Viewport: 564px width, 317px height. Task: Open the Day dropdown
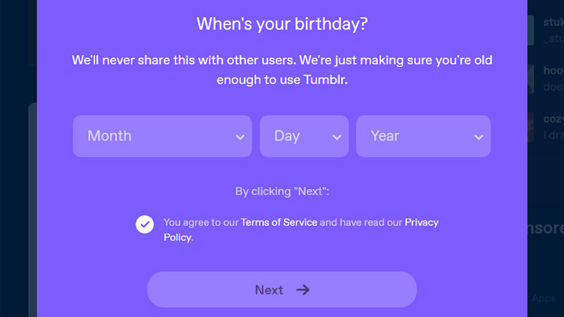(304, 136)
